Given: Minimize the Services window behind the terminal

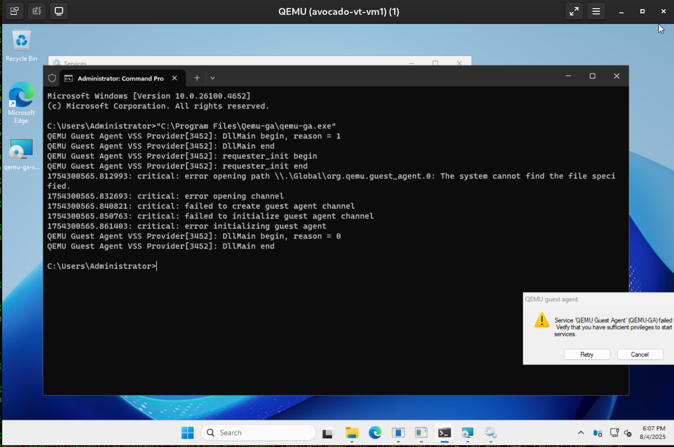Looking at the screenshot, I should pos(411,63).
